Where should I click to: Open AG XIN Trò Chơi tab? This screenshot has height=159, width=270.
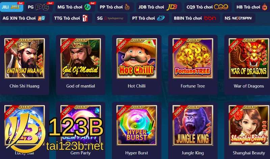24,18
